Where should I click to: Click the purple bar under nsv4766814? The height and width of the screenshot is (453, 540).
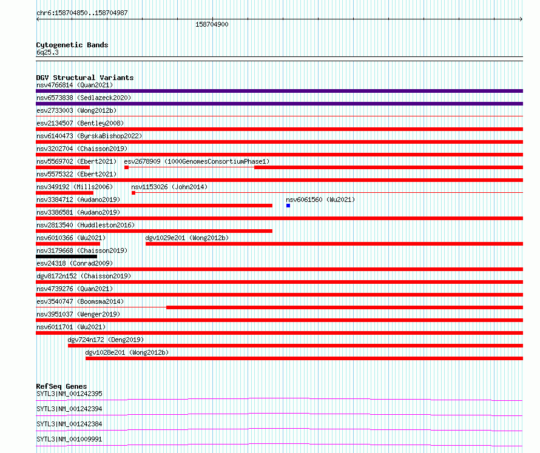(x=279, y=91)
